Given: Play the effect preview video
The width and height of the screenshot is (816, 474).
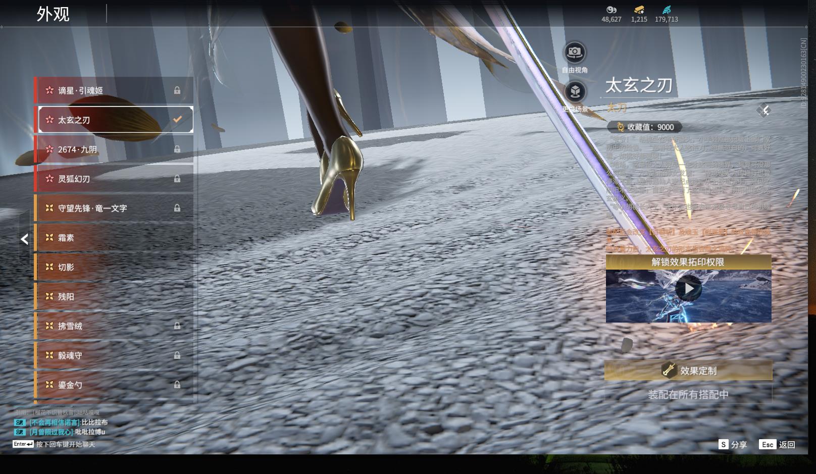Looking at the screenshot, I should pos(688,289).
